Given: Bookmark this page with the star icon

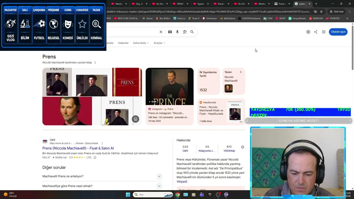Looking at the screenshot, I should (321, 12).
